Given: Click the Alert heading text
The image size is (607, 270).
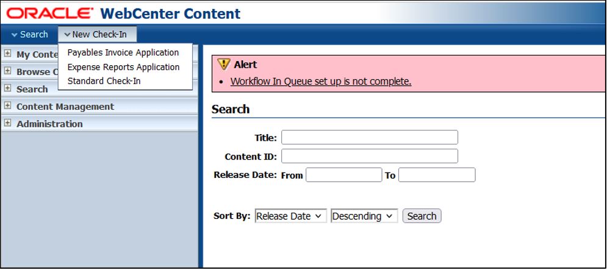Looking at the screenshot, I should tap(245, 64).
